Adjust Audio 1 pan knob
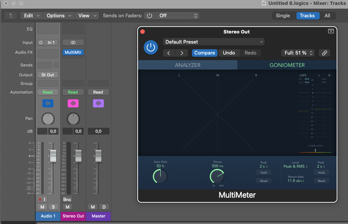Image resolution: width=348 pixels, height=224 pixels. click(x=48, y=119)
